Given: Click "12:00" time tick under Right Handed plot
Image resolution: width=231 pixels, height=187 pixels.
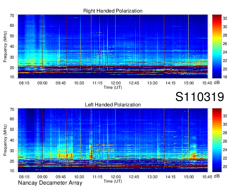Looking at the screenshot, I should tap(115, 83).
